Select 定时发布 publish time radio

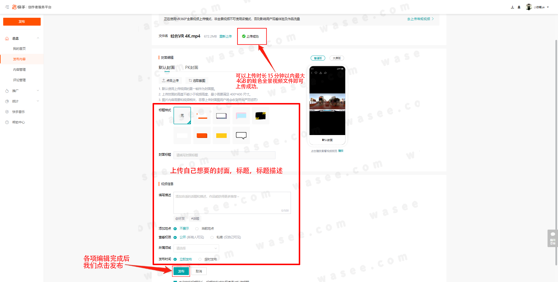tap(200, 259)
